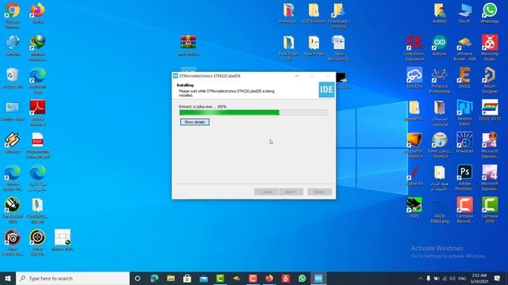Select the Camtasia 2019 shortcut
The height and width of the screenshot is (285, 508).
coord(490,210)
